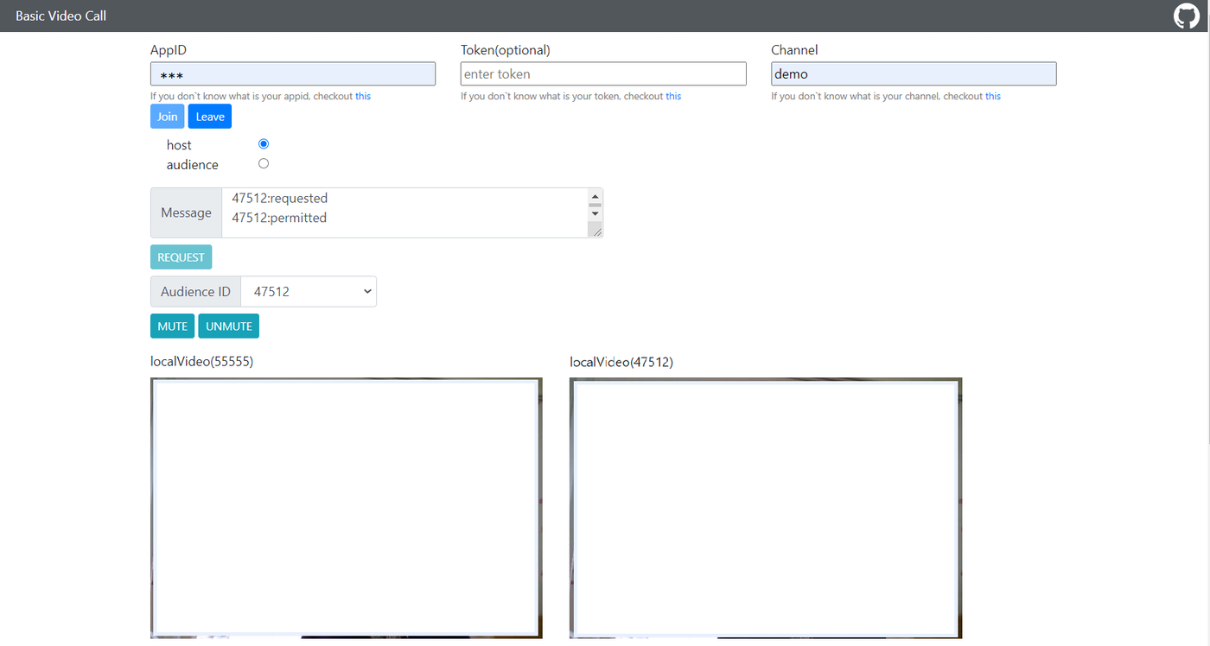Click the Join button
Image resolution: width=1210 pixels, height=646 pixels.
(168, 117)
